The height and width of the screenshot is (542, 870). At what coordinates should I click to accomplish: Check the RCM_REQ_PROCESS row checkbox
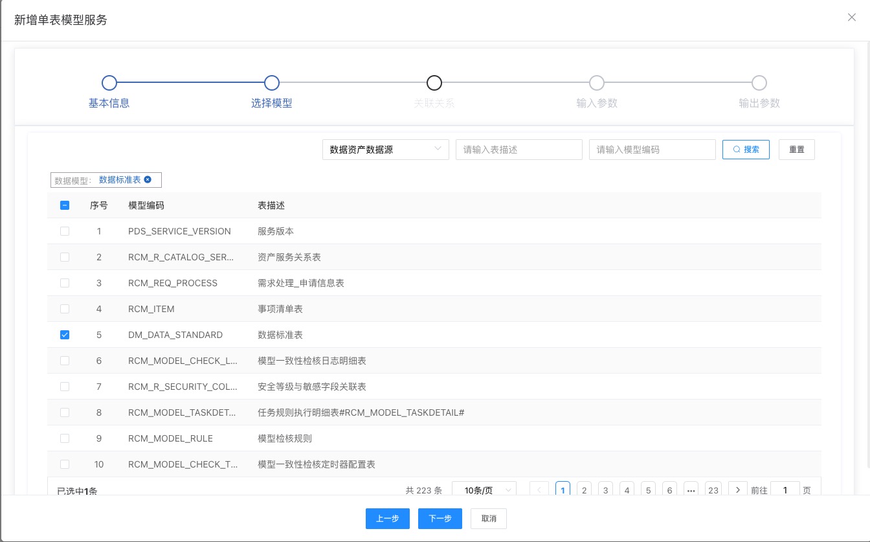(65, 283)
